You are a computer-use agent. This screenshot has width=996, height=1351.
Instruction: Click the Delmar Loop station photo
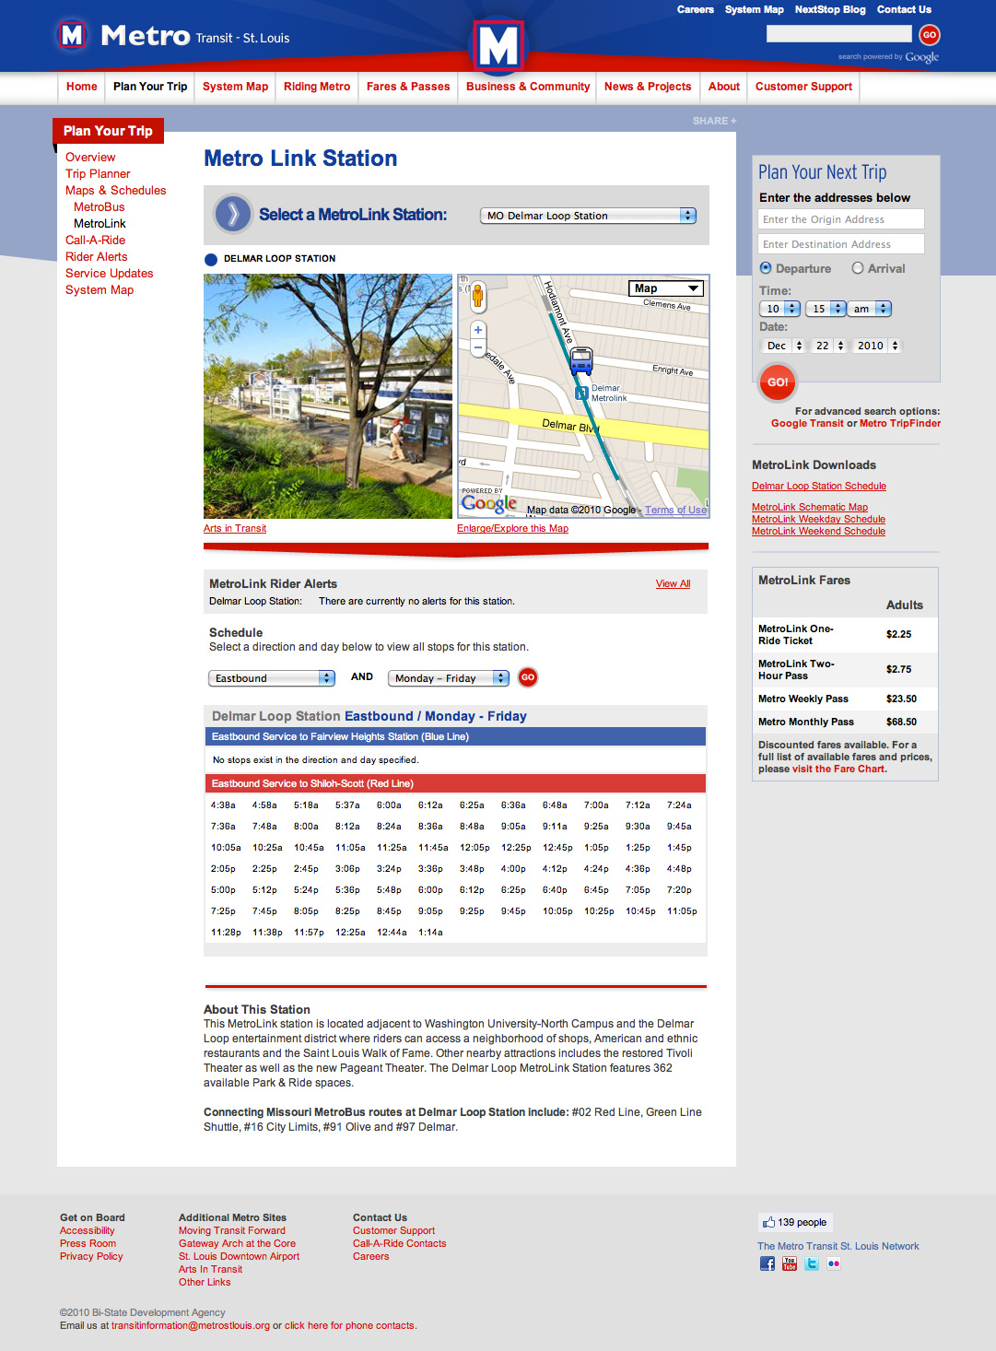point(328,396)
